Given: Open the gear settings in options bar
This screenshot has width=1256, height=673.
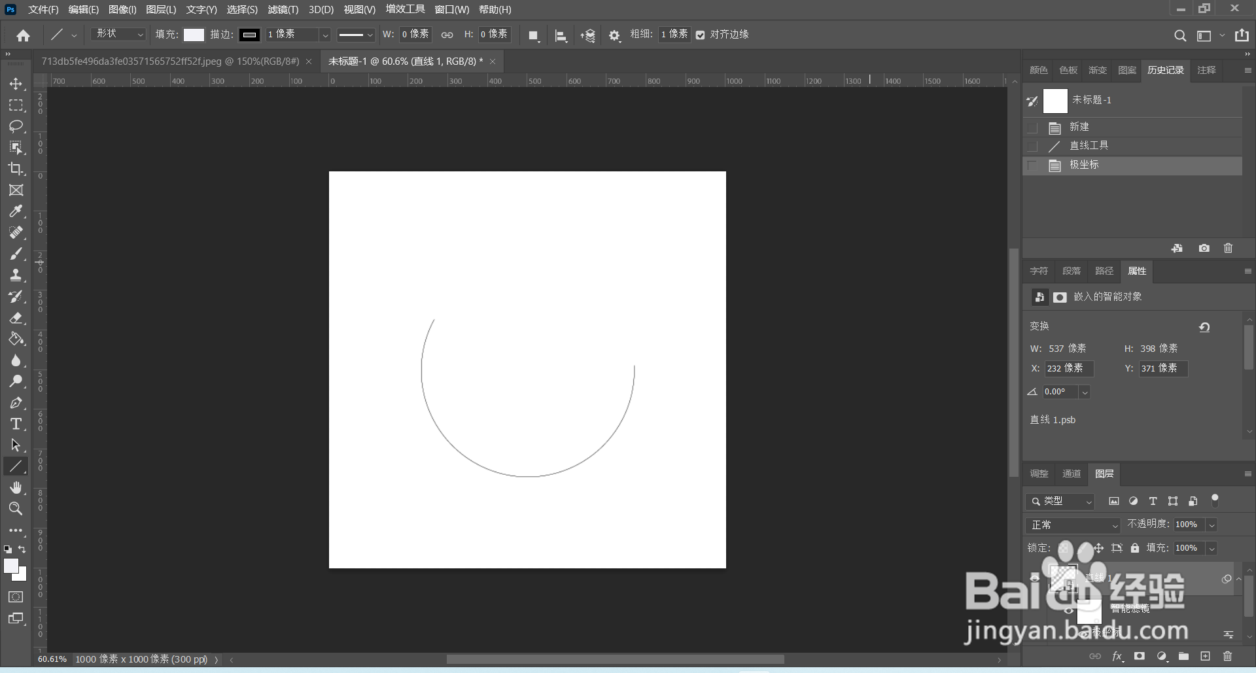Looking at the screenshot, I should click(614, 35).
